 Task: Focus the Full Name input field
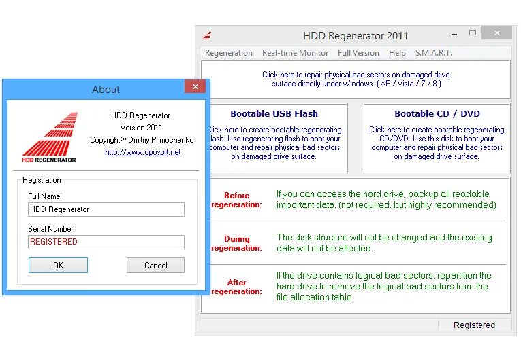click(x=106, y=209)
